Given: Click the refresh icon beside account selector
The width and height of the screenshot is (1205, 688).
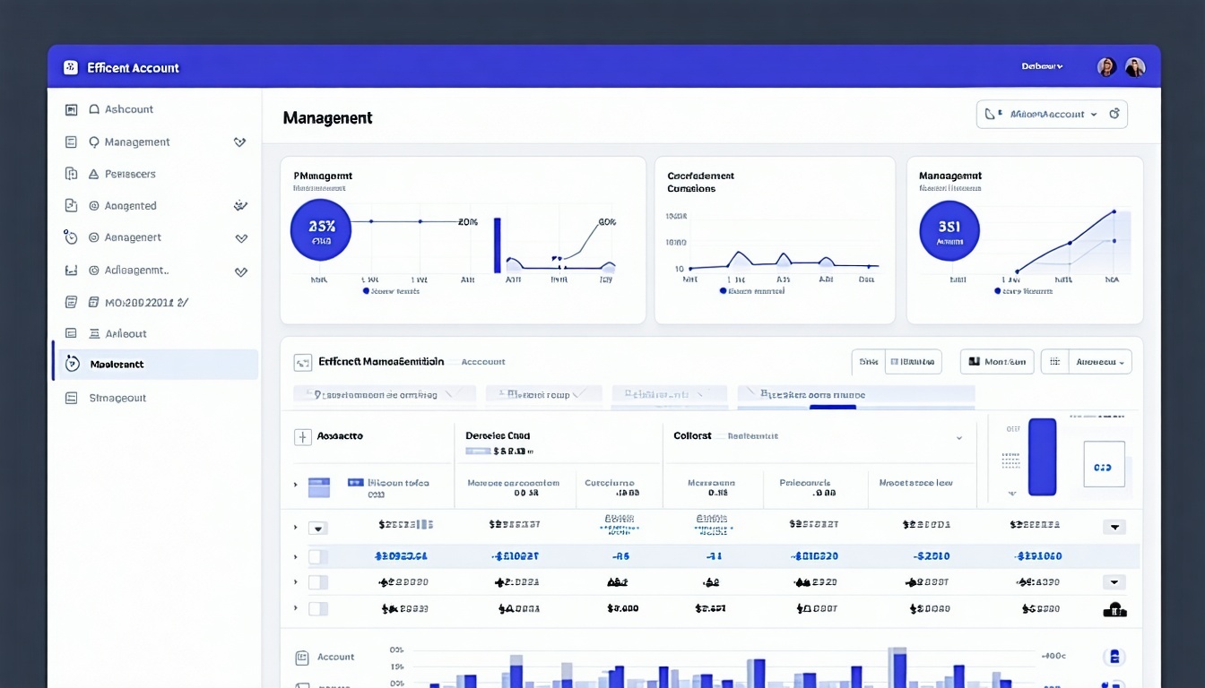Looking at the screenshot, I should point(1114,114).
